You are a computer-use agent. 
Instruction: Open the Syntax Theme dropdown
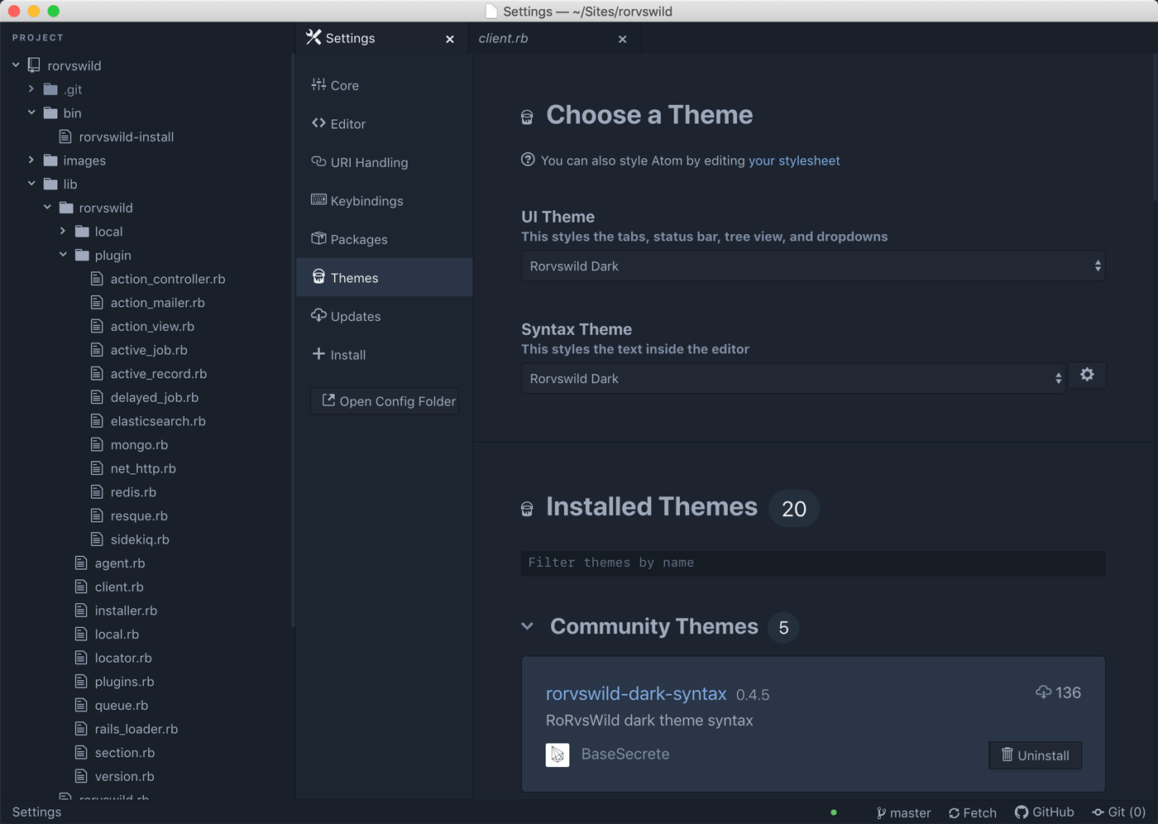coord(793,378)
